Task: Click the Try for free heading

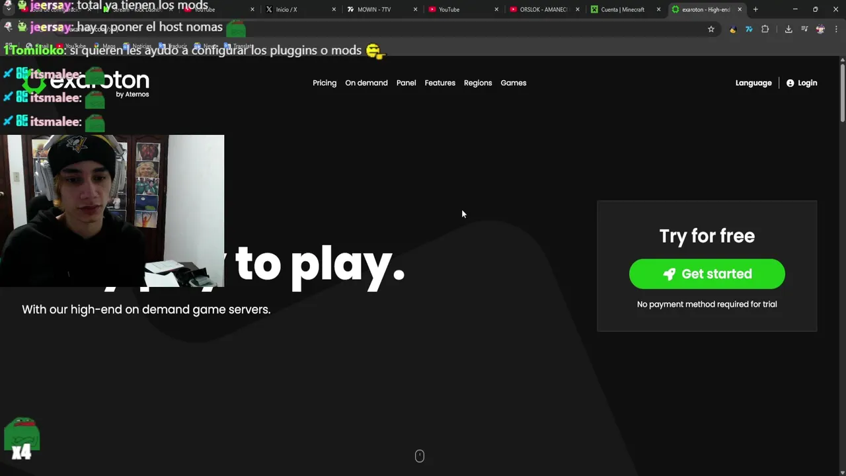Action: 707,236
